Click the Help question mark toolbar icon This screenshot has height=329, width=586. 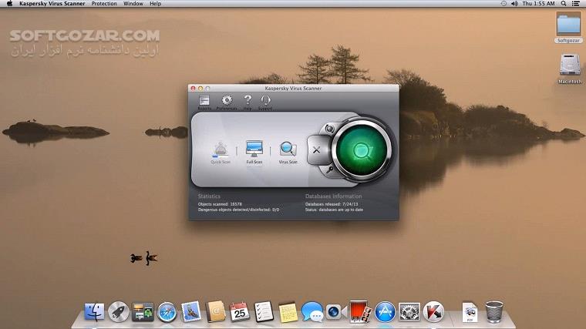(248, 102)
